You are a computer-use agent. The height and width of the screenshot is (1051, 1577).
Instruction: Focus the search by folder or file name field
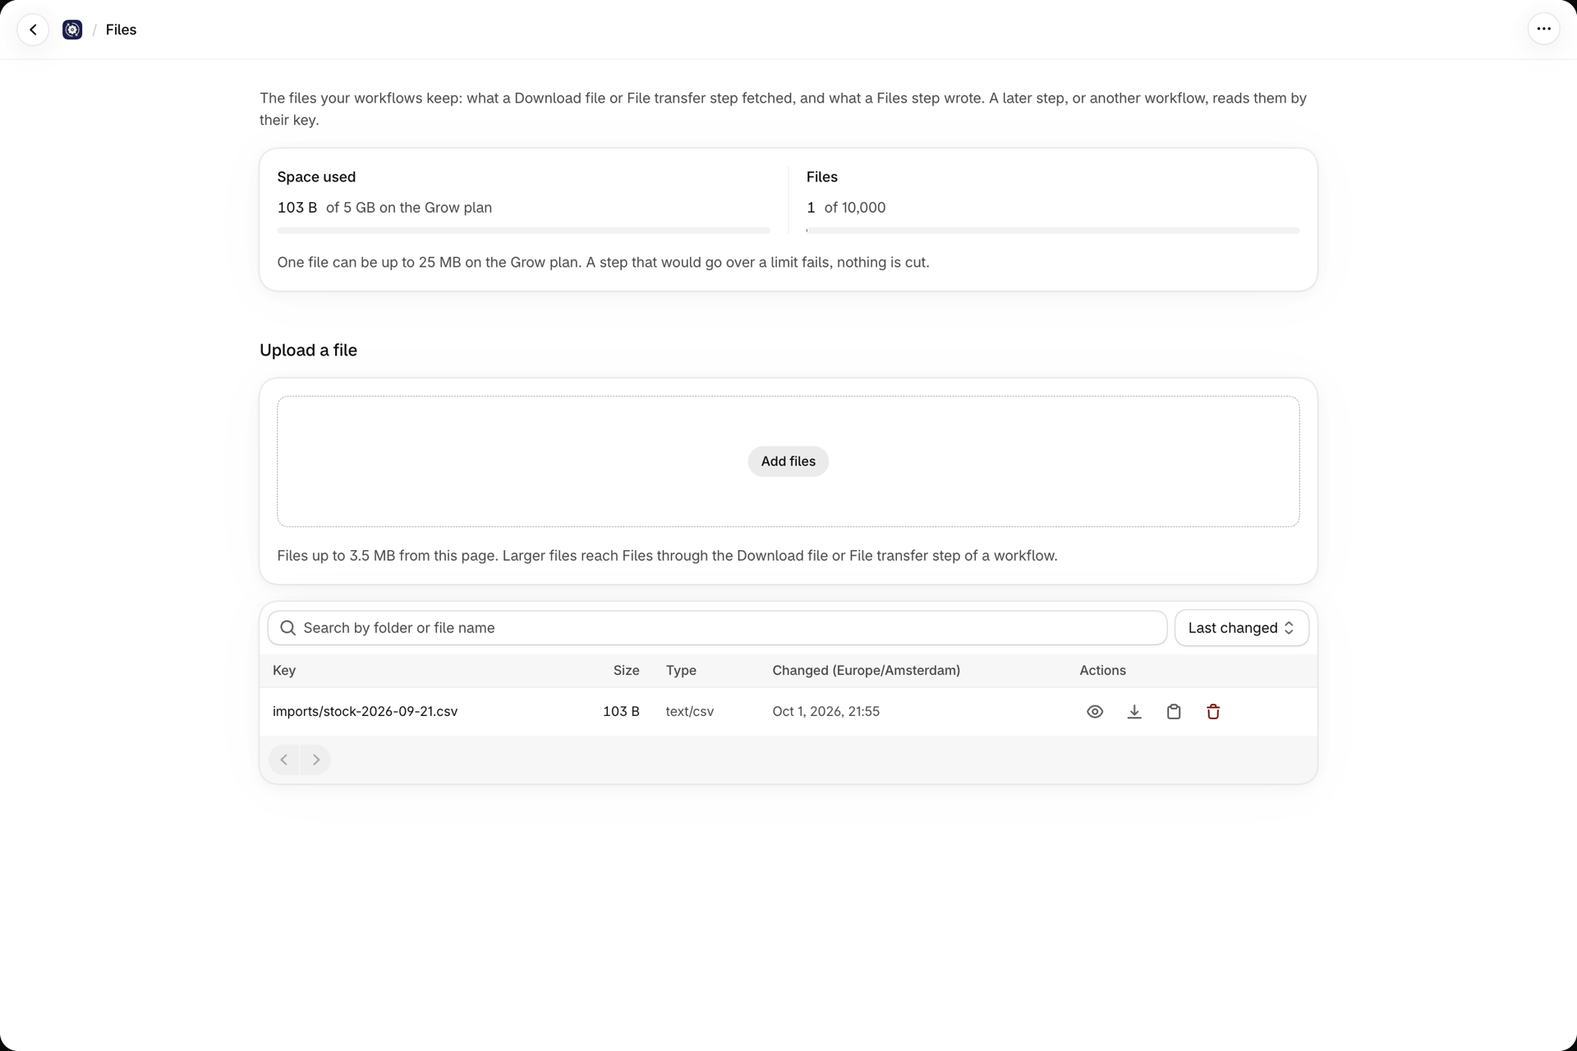[717, 628]
